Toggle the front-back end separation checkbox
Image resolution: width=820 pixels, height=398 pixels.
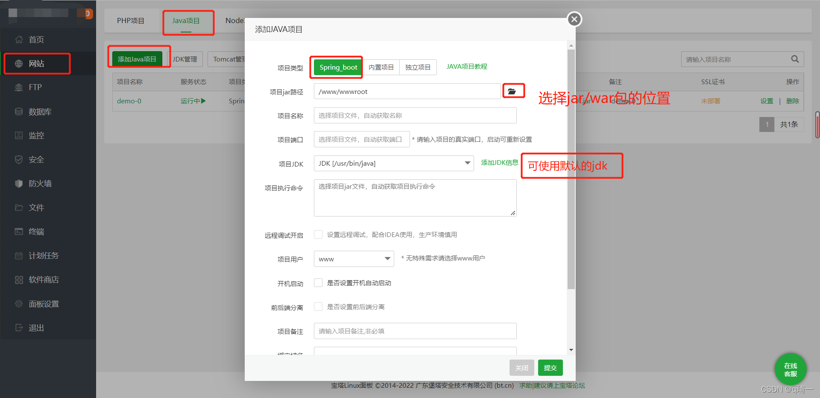click(318, 307)
